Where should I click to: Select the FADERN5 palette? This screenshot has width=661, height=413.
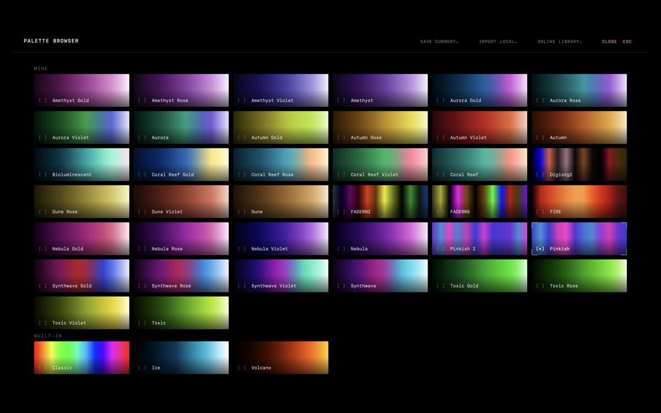pos(480,202)
